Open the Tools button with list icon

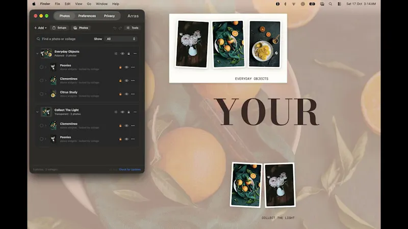pyautogui.click(x=133, y=28)
